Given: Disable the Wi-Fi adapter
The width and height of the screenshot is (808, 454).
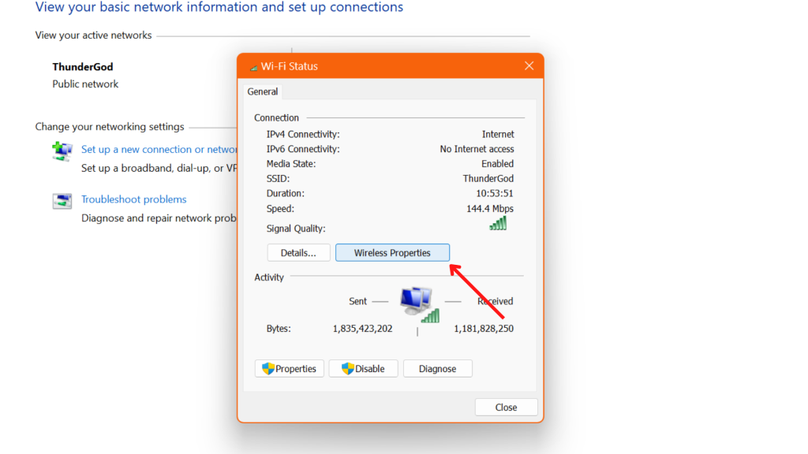Looking at the screenshot, I should pos(363,369).
